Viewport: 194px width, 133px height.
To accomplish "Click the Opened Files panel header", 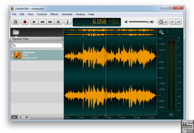I will [37, 39].
